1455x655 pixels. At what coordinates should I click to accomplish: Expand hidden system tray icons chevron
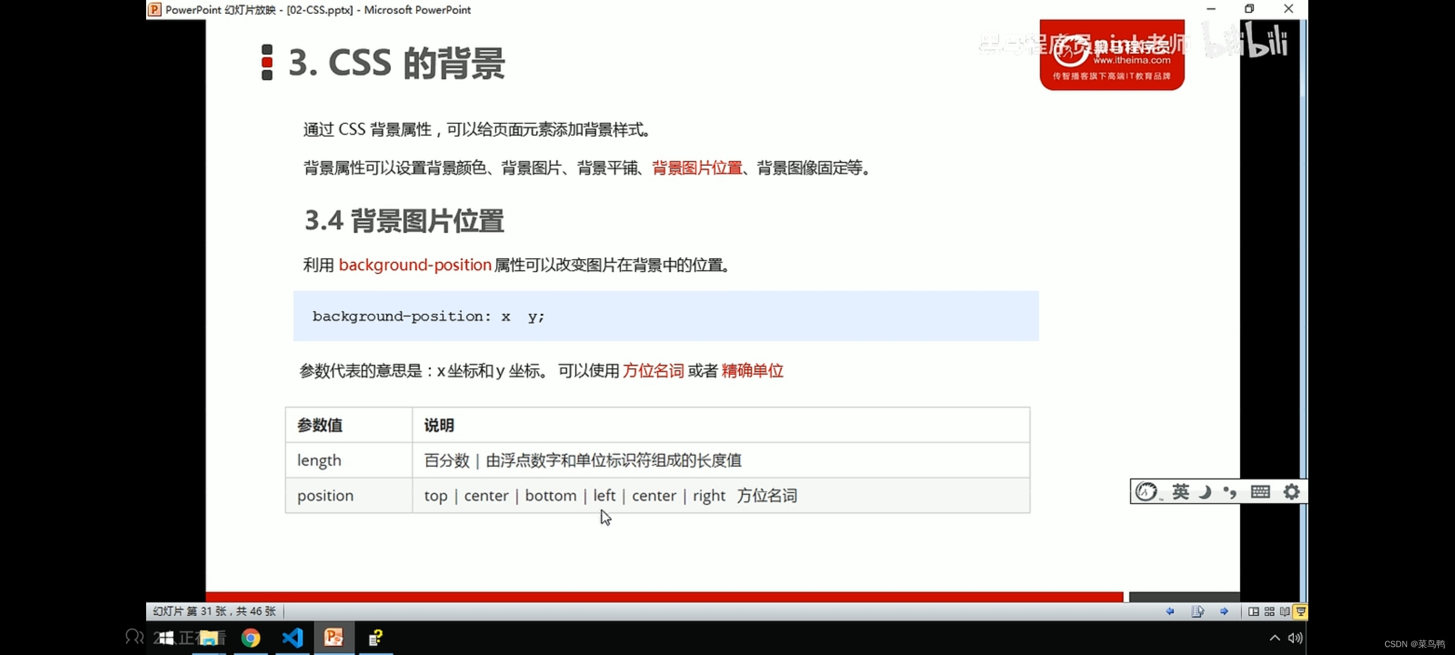click(1274, 637)
